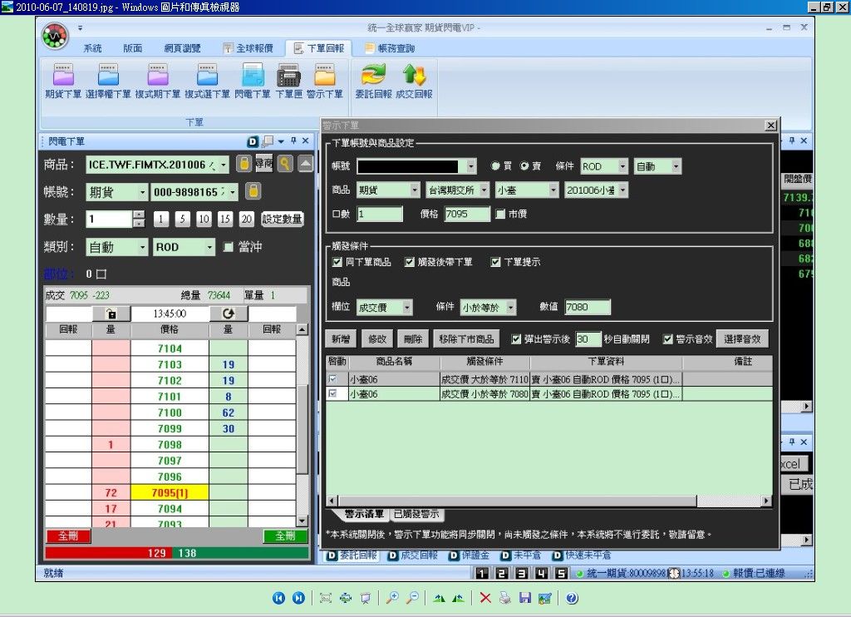This screenshot has width=851, height=617.
Task: Click the 修改 modify button
Action: click(x=376, y=339)
